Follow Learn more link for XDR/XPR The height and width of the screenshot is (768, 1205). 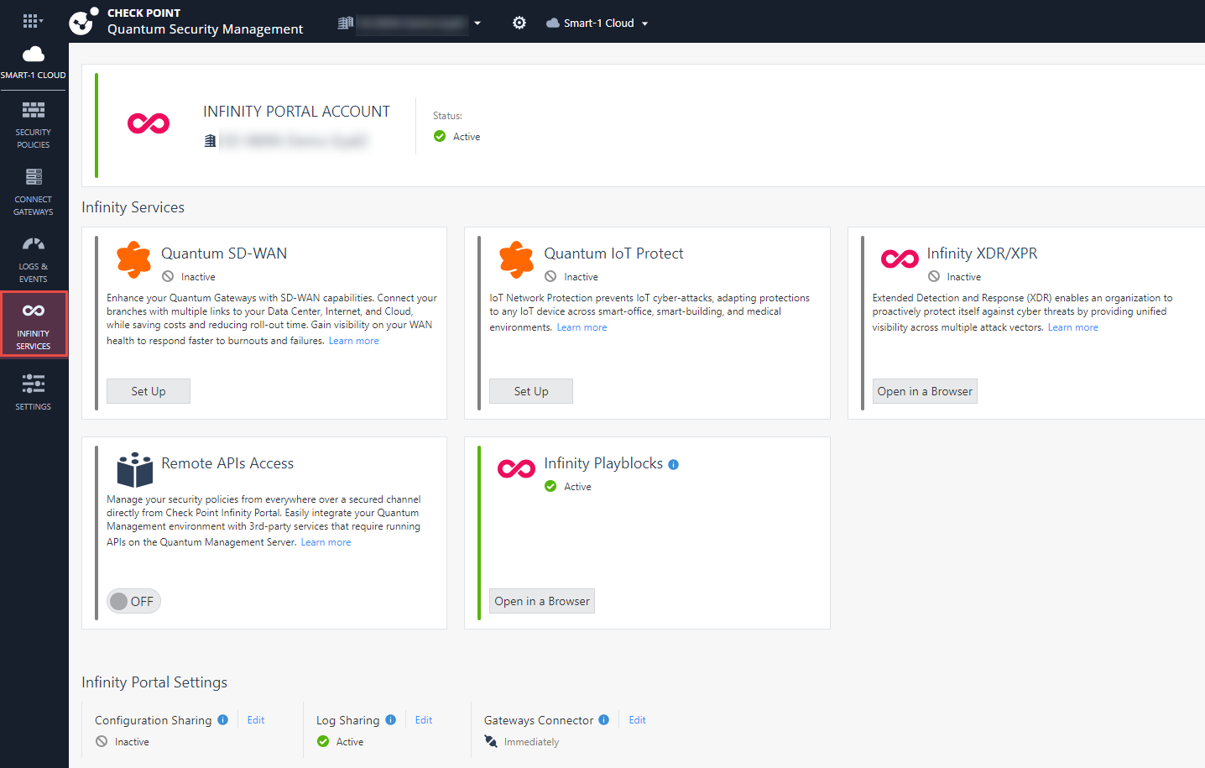1073,327
